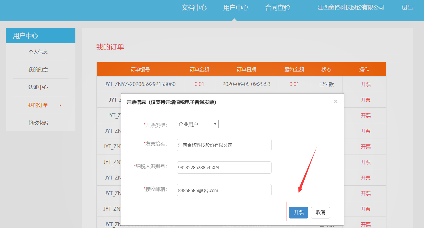Open 文档中心 in top navigation
Screen dimensions: 424x231
pos(194,8)
